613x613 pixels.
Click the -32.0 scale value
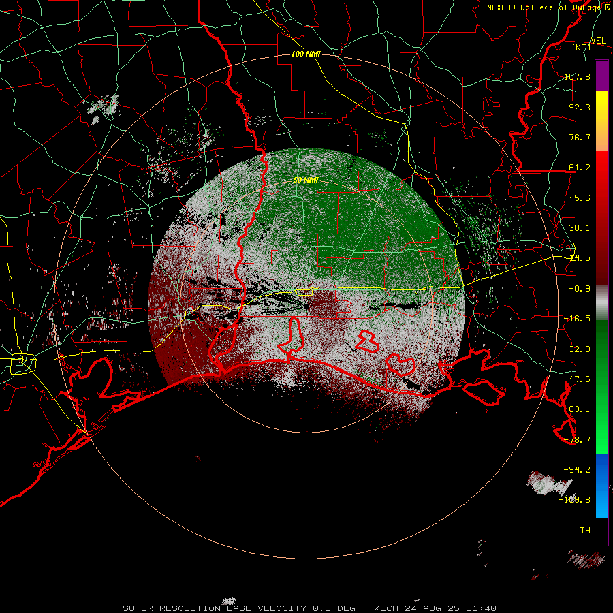click(577, 349)
